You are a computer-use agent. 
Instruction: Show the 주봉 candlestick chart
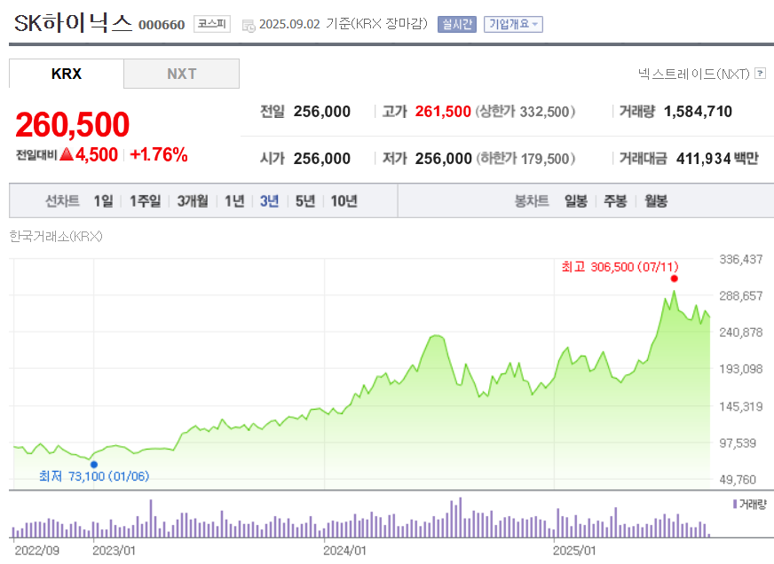tap(615, 200)
